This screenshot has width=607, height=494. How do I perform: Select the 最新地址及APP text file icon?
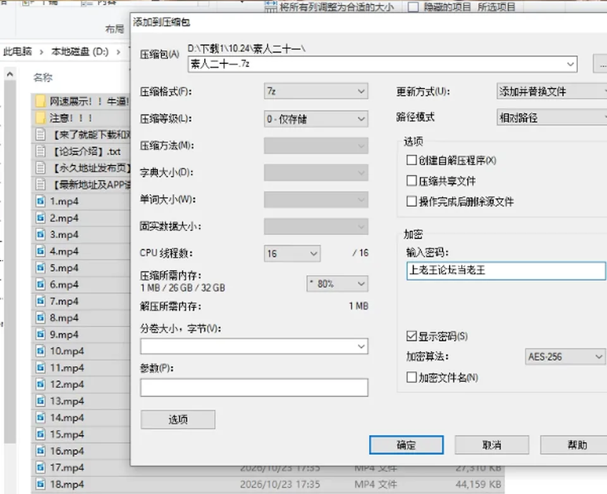click(x=40, y=184)
